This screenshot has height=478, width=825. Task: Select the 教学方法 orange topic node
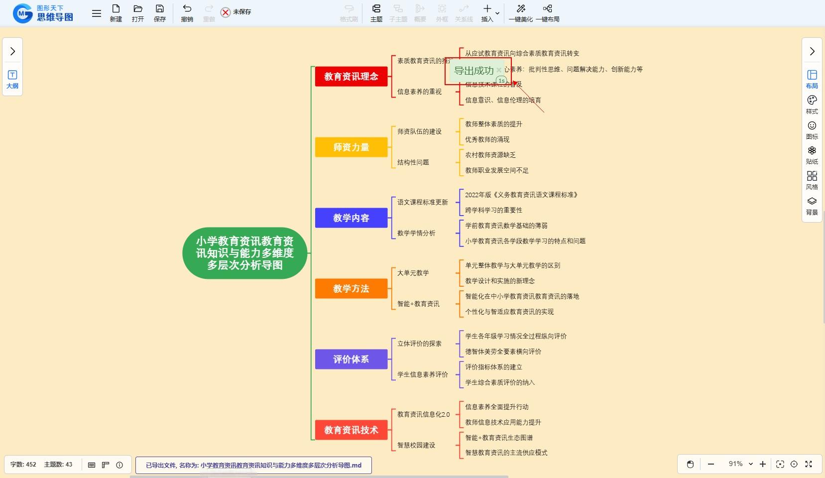(x=351, y=289)
